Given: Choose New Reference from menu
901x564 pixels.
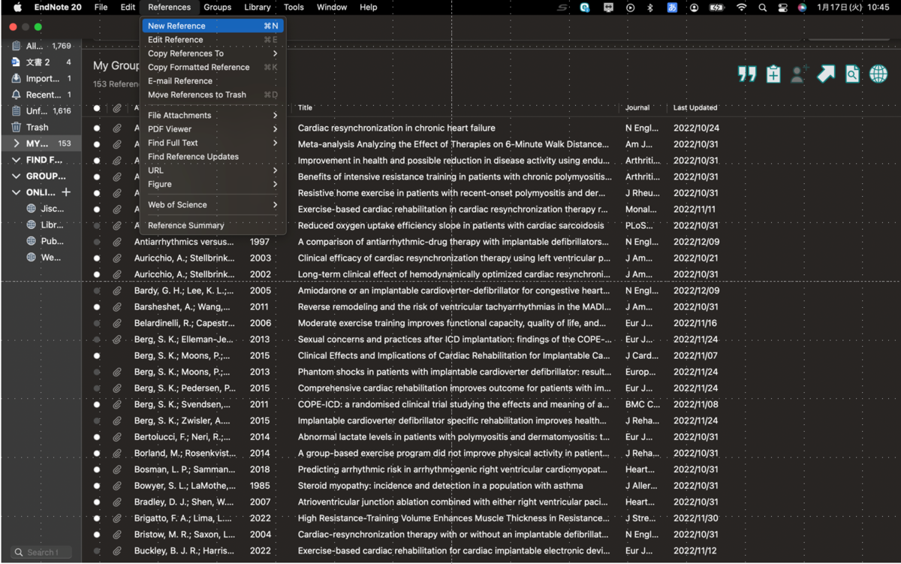Looking at the screenshot, I should coord(213,26).
